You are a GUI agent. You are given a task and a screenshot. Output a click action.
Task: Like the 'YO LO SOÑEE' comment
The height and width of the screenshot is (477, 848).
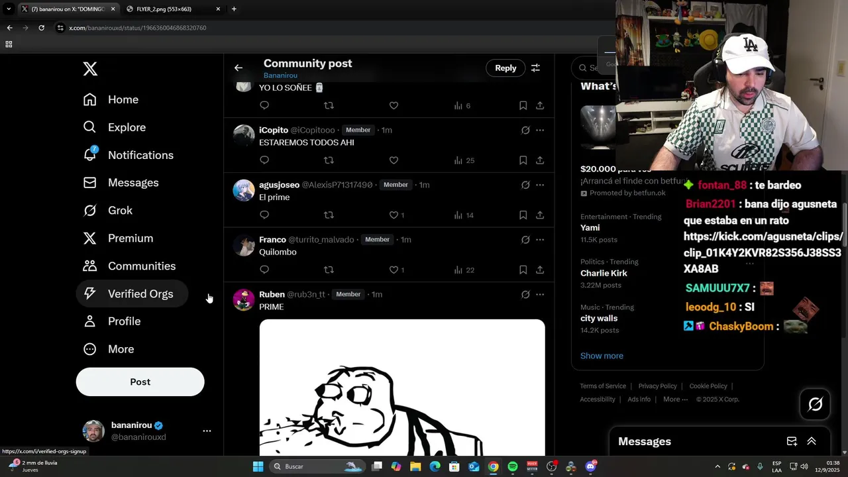(394, 105)
